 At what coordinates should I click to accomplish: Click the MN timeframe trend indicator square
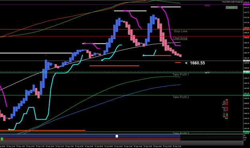click(x=227, y=116)
